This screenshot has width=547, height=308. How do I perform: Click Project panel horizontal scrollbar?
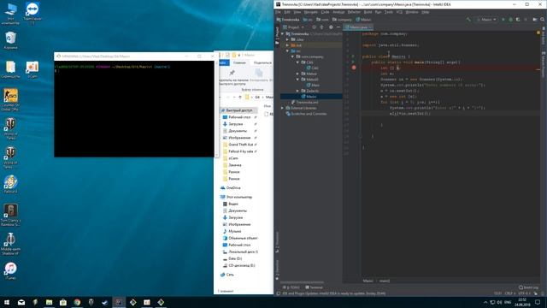[302, 282]
